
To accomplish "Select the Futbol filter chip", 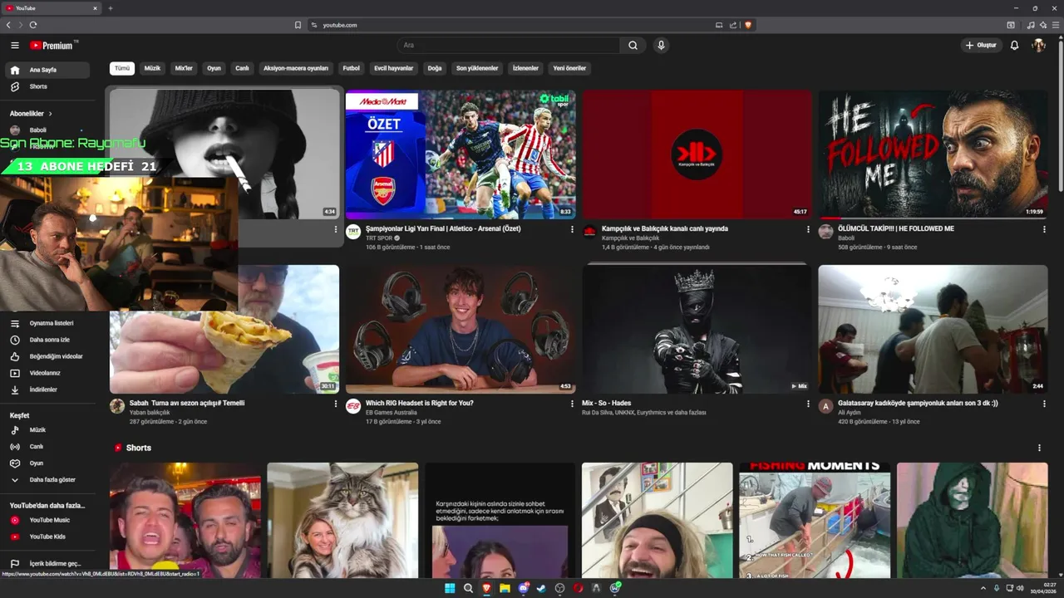I will click(352, 68).
